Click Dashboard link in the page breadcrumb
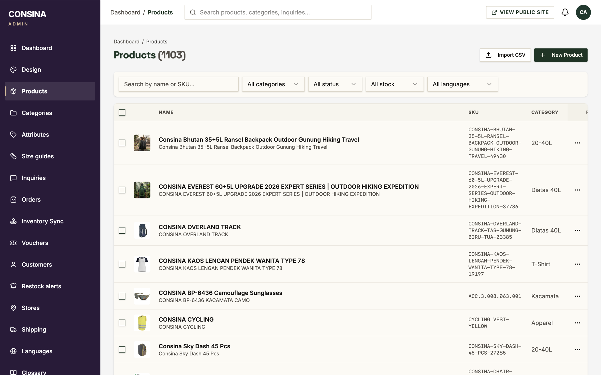 coord(126,42)
